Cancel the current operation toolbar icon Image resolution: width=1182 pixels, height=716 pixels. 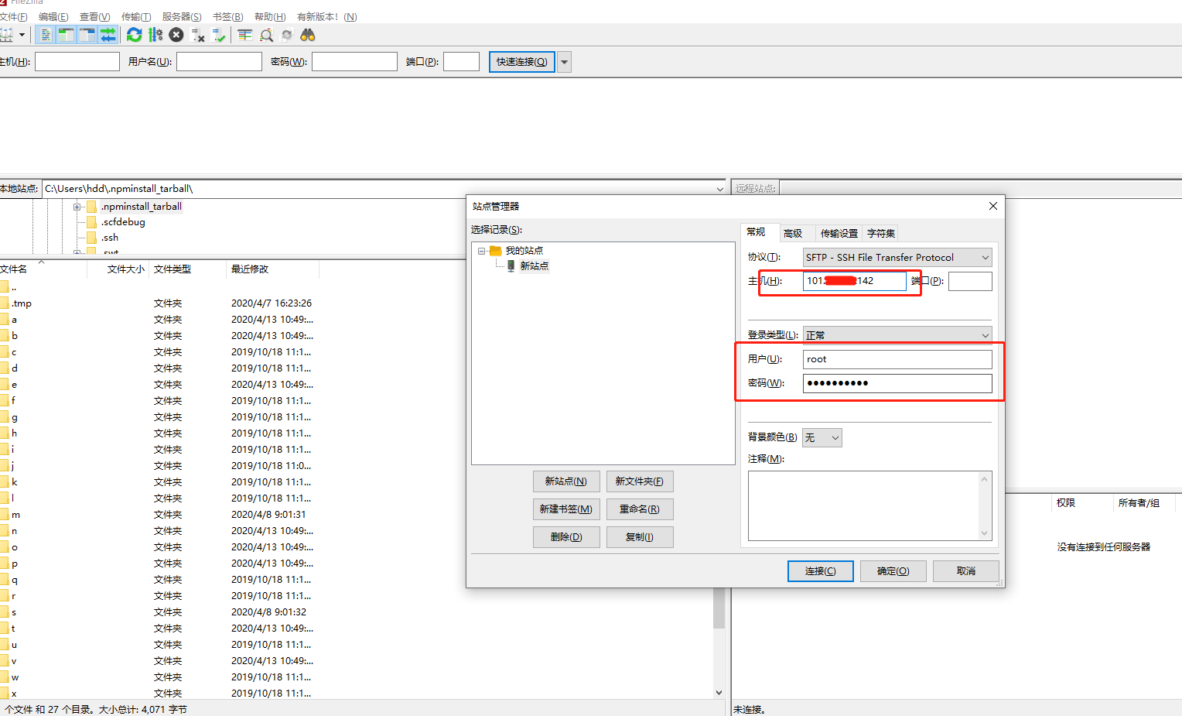coord(176,35)
